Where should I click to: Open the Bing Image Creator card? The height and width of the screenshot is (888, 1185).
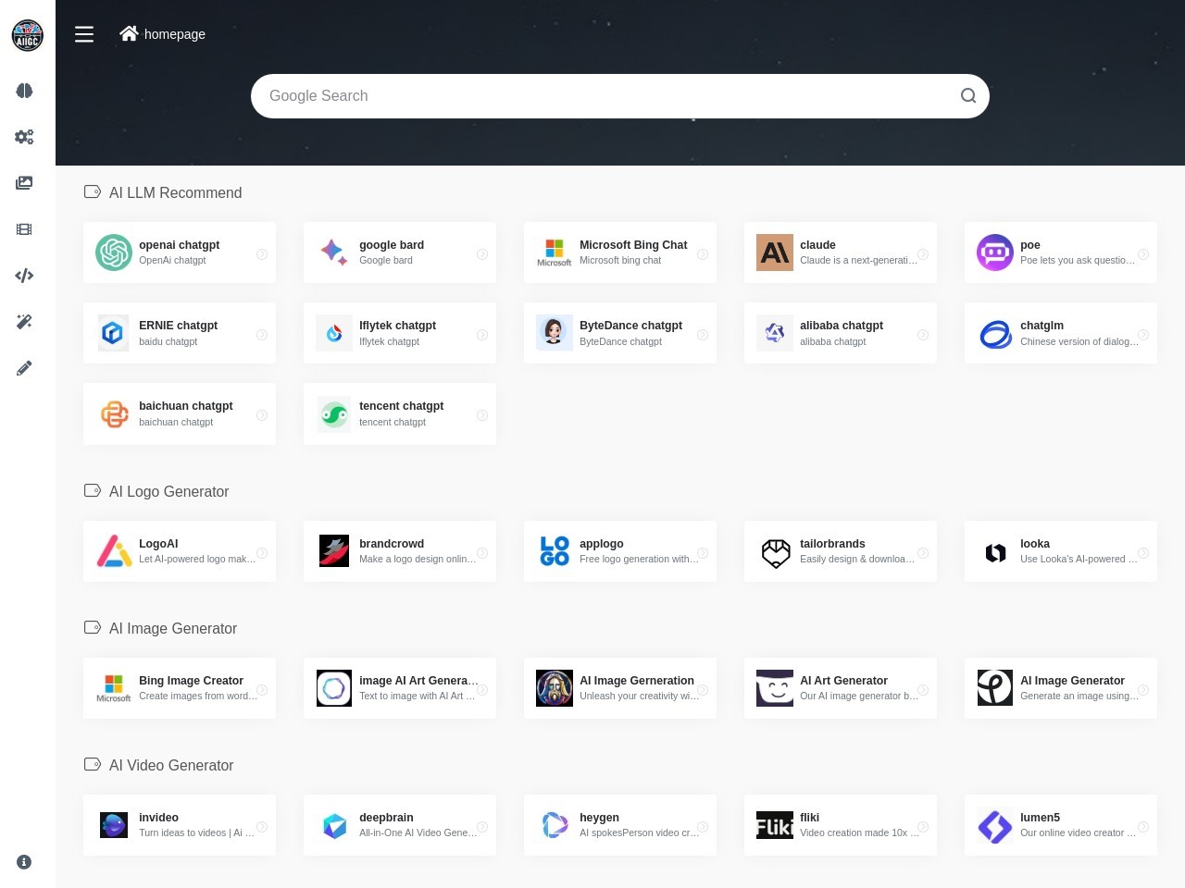point(180,688)
